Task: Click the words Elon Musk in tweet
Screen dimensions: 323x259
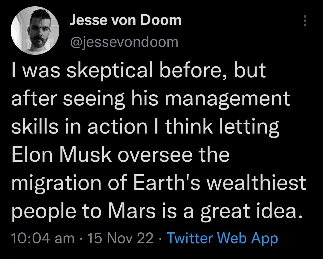Action: click(x=62, y=155)
